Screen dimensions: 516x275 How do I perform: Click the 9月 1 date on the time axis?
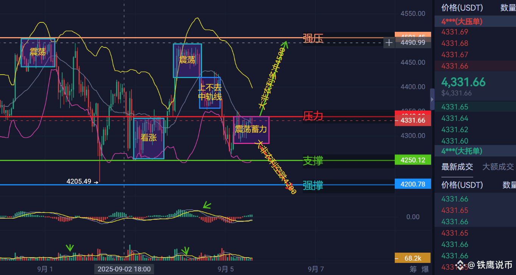45,269
